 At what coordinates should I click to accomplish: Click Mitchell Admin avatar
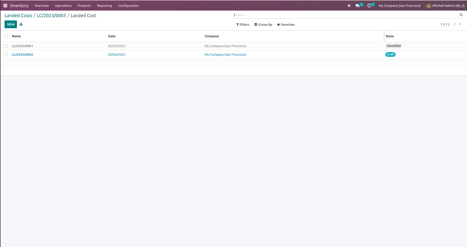(x=428, y=6)
